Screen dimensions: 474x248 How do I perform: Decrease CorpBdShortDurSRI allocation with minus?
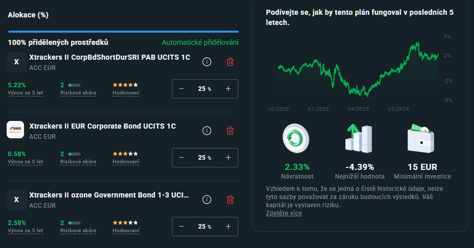(x=181, y=89)
